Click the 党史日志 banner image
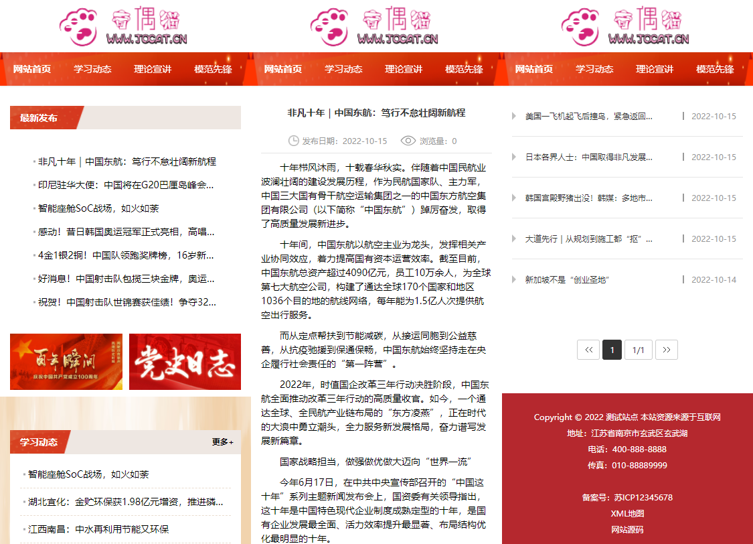The width and height of the screenshot is (753, 544). click(x=185, y=361)
